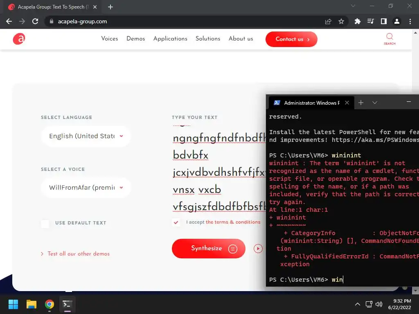Click the Chrome address bar URL
This screenshot has width=419, height=314.
pos(82,21)
